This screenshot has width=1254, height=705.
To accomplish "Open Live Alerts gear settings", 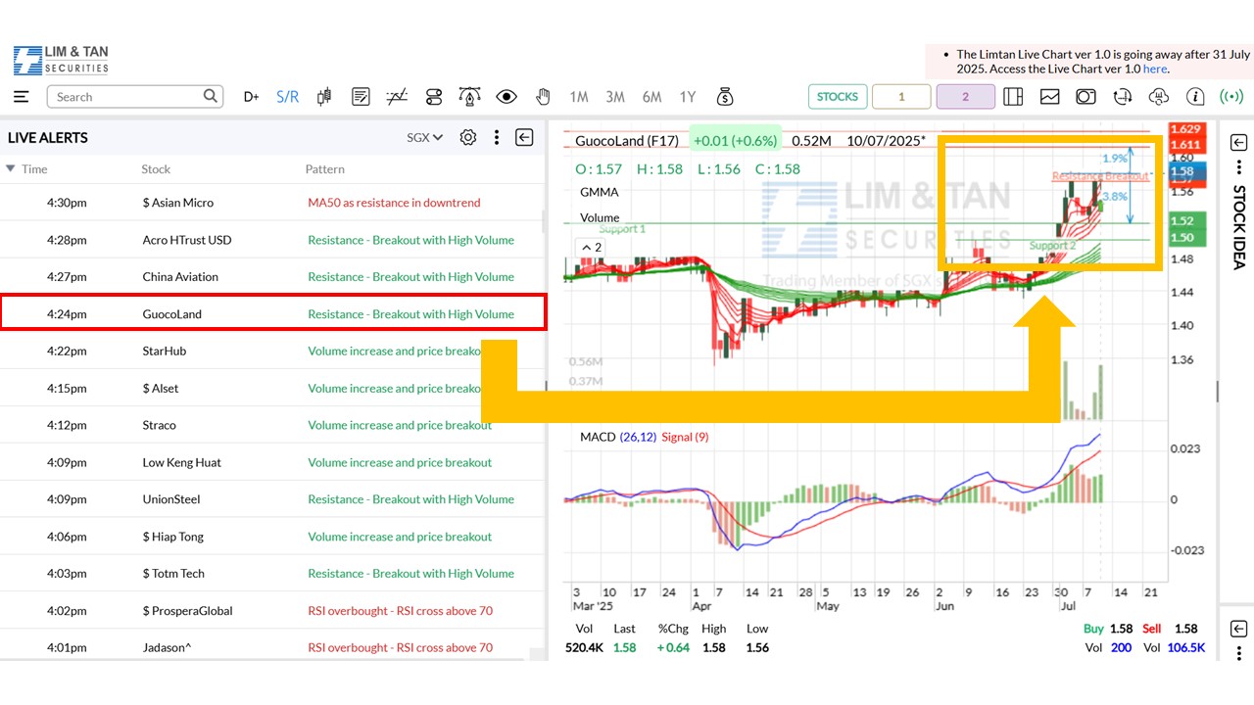I will click(x=468, y=138).
